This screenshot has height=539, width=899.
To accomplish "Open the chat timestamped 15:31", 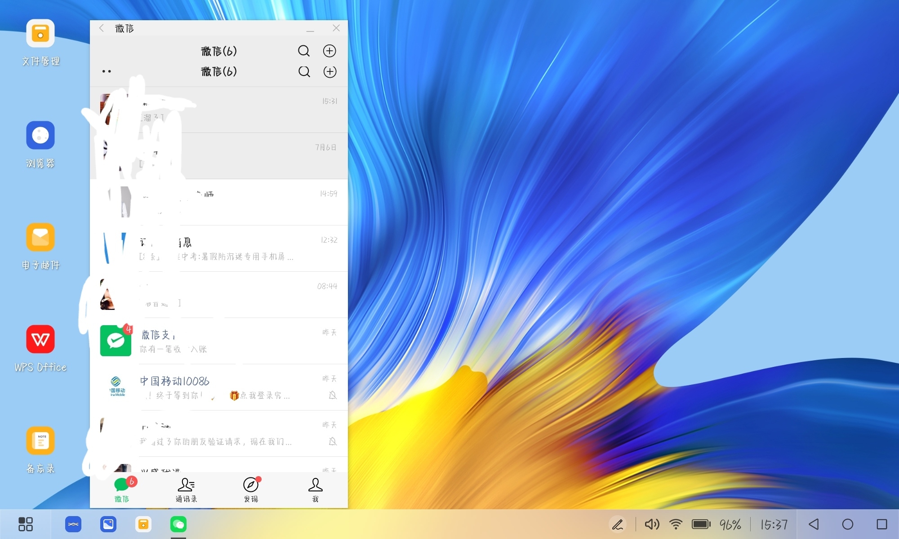I will (219, 110).
